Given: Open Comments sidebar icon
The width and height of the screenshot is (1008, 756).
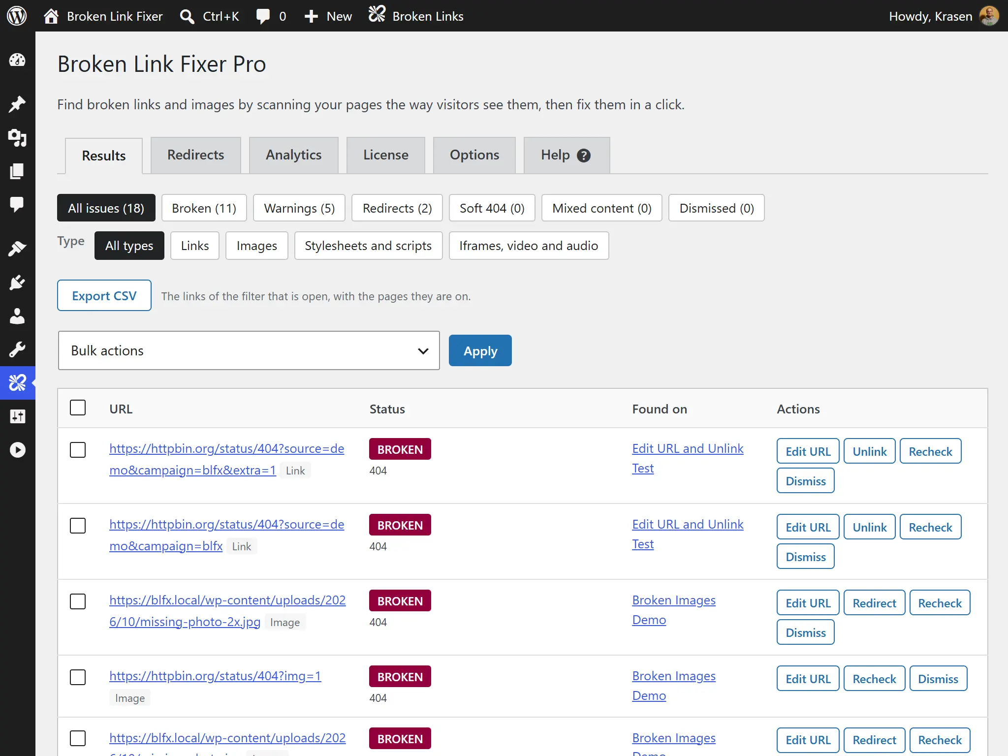Looking at the screenshot, I should tap(17, 205).
